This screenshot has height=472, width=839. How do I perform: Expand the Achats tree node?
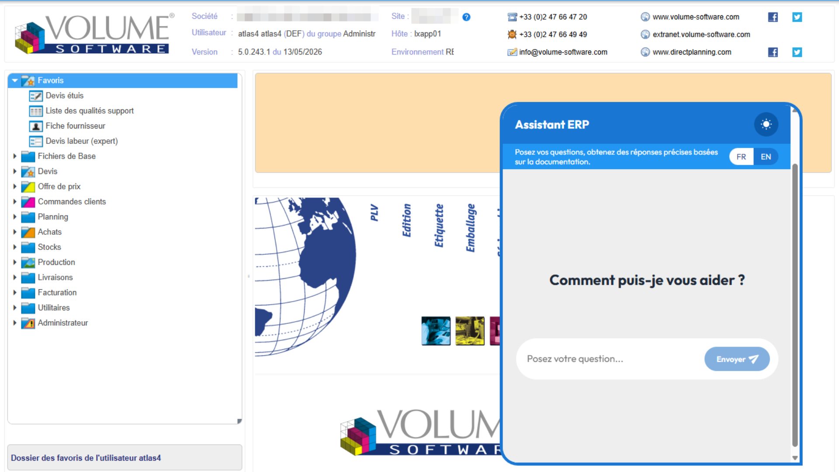click(x=15, y=232)
